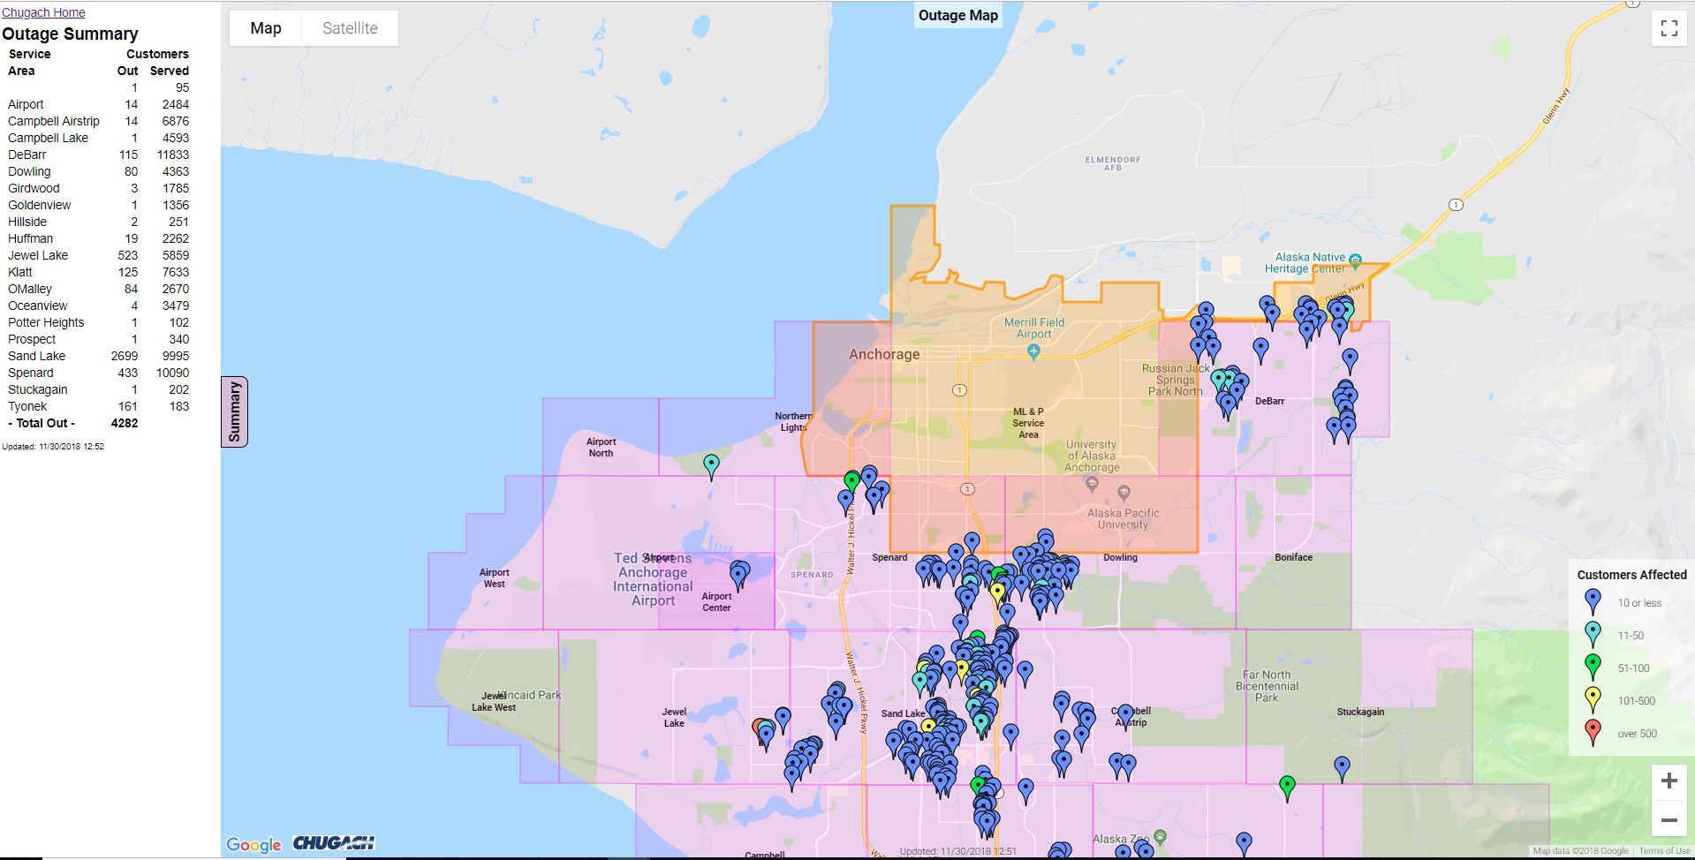Select Spenard summary row
The height and width of the screenshot is (860, 1695).
pyautogui.click(x=98, y=373)
